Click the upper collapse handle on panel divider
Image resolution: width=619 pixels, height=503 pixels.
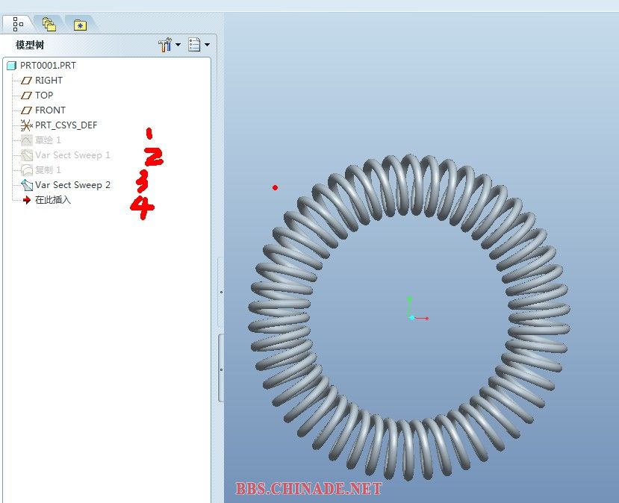pyautogui.click(x=220, y=292)
